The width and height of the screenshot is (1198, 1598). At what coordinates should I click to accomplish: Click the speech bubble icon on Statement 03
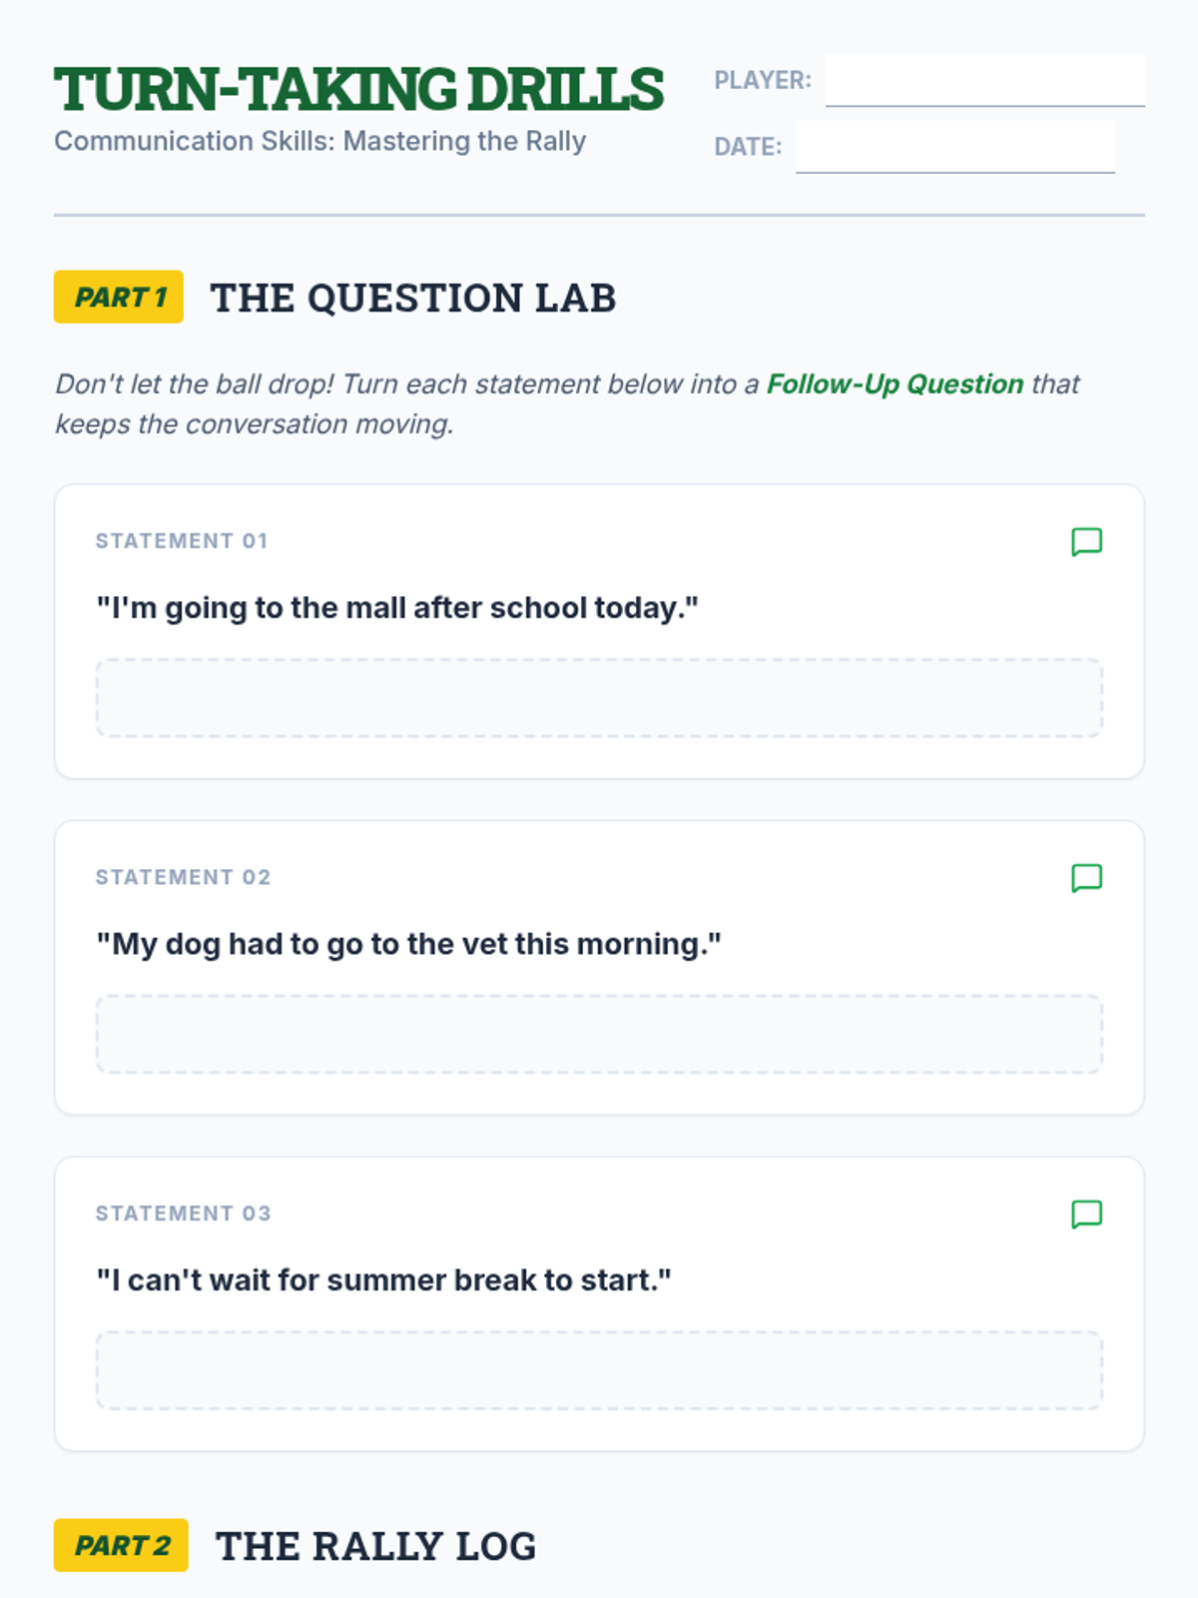point(1086,1214)
